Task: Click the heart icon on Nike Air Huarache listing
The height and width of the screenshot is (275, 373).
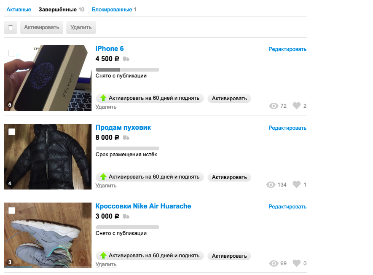Action: (296, 263)
